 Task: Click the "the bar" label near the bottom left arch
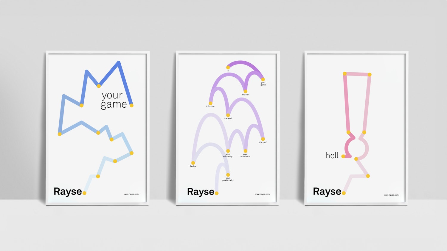(x=193, y=166)
